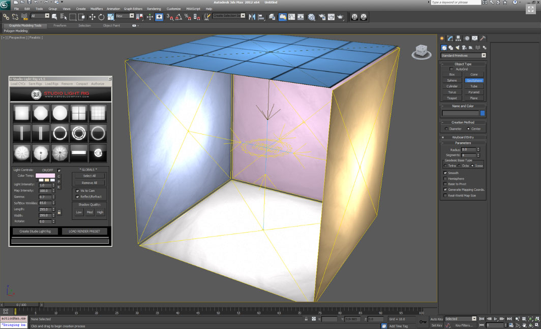Choose the round circle light preset
This screenshot has width=541, height=329.
tap(60, 113)
